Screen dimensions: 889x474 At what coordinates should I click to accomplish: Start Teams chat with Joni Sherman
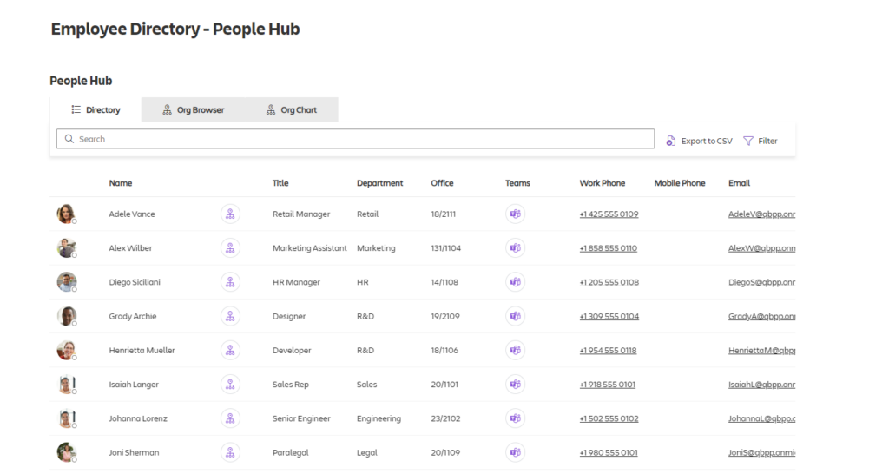[516, 452]
